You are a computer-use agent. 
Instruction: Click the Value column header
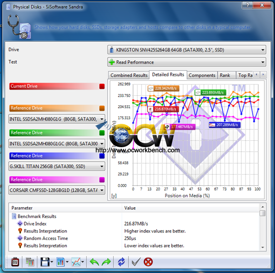[190, 208]
